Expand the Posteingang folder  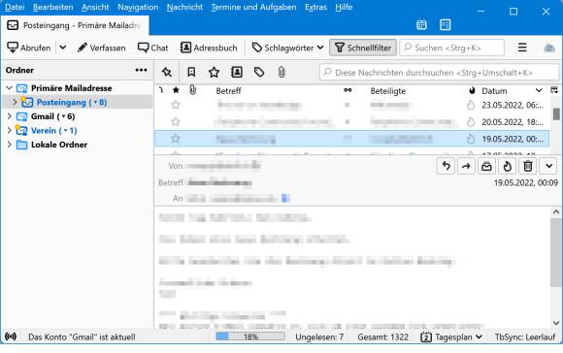[15, 102]
